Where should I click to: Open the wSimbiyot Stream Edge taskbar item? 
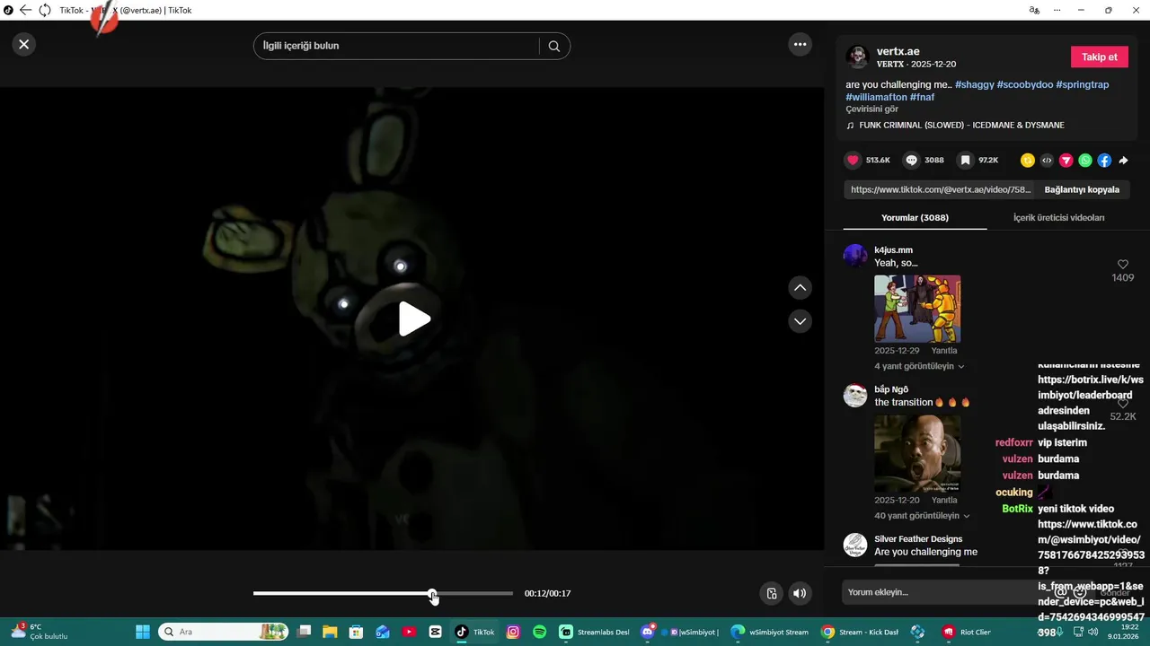click(770, 632)
